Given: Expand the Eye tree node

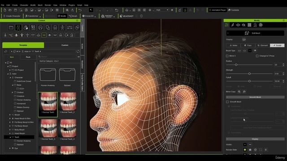Looking at the screenshot, I should click(x=10, y=148).
